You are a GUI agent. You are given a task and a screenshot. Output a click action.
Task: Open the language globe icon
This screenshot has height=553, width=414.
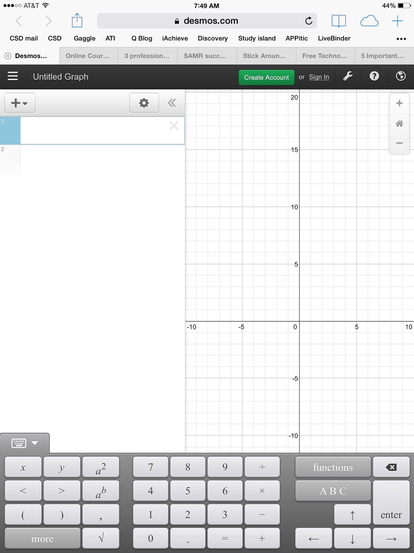pyautogui.click(x=401, y=76)
